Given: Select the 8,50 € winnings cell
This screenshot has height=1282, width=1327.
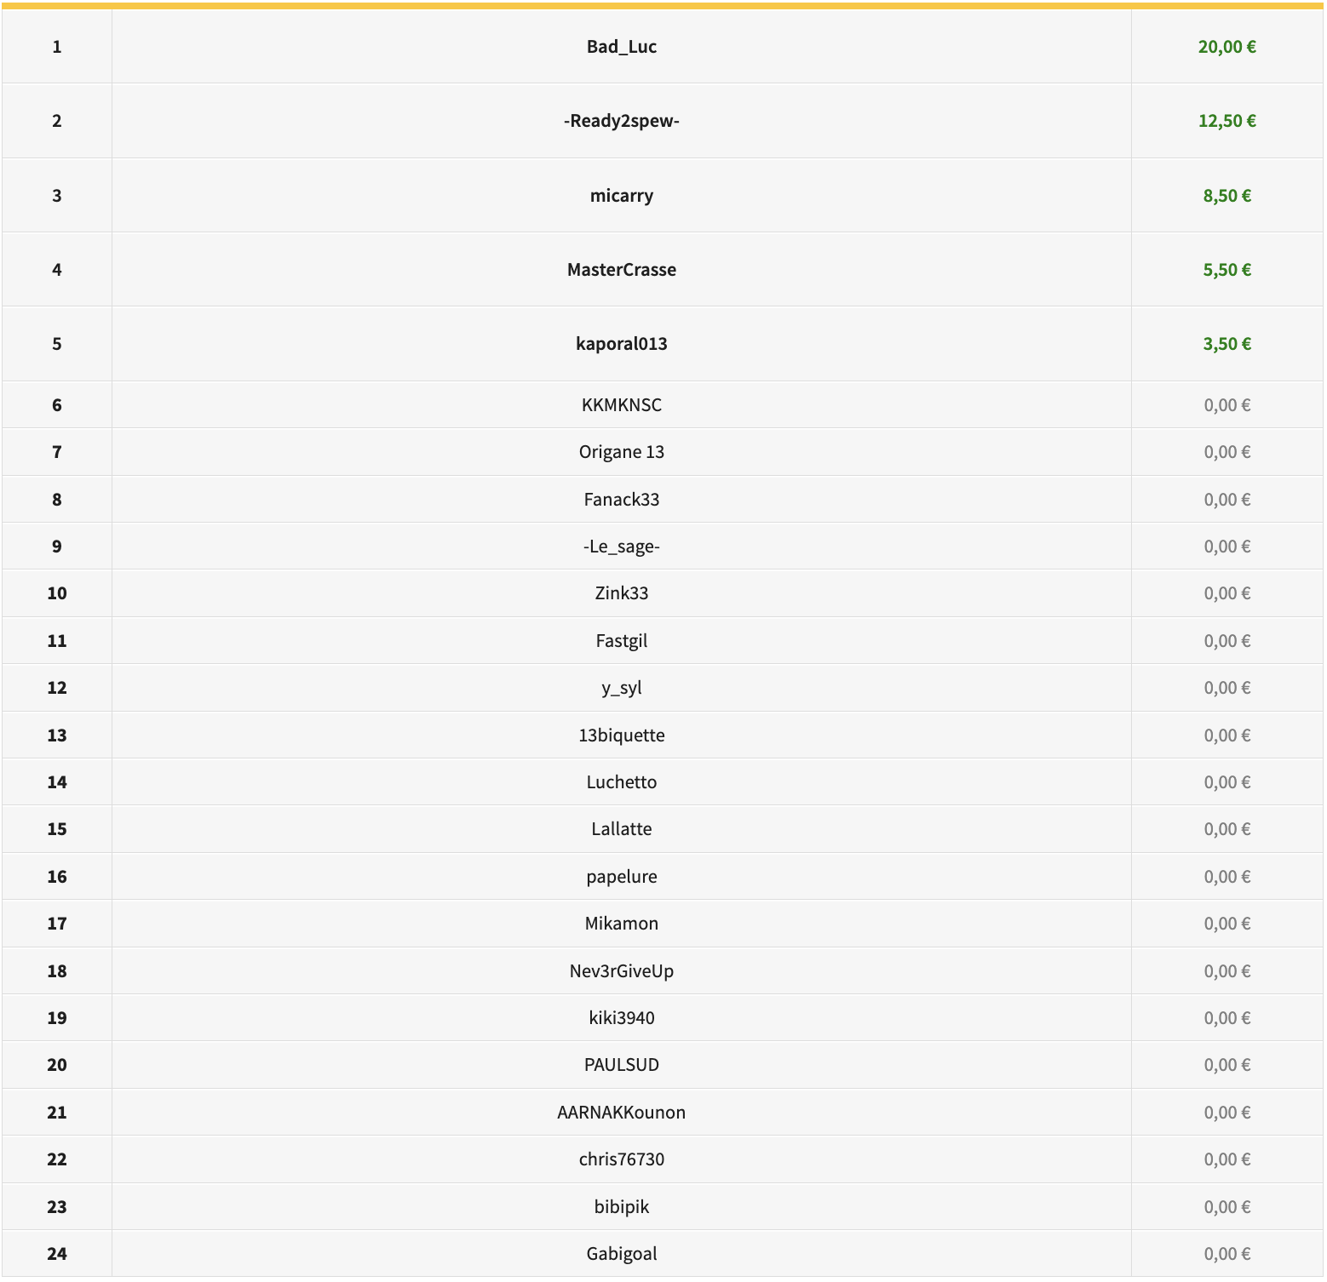Looking at the screenshot, I should (1226, 196).
